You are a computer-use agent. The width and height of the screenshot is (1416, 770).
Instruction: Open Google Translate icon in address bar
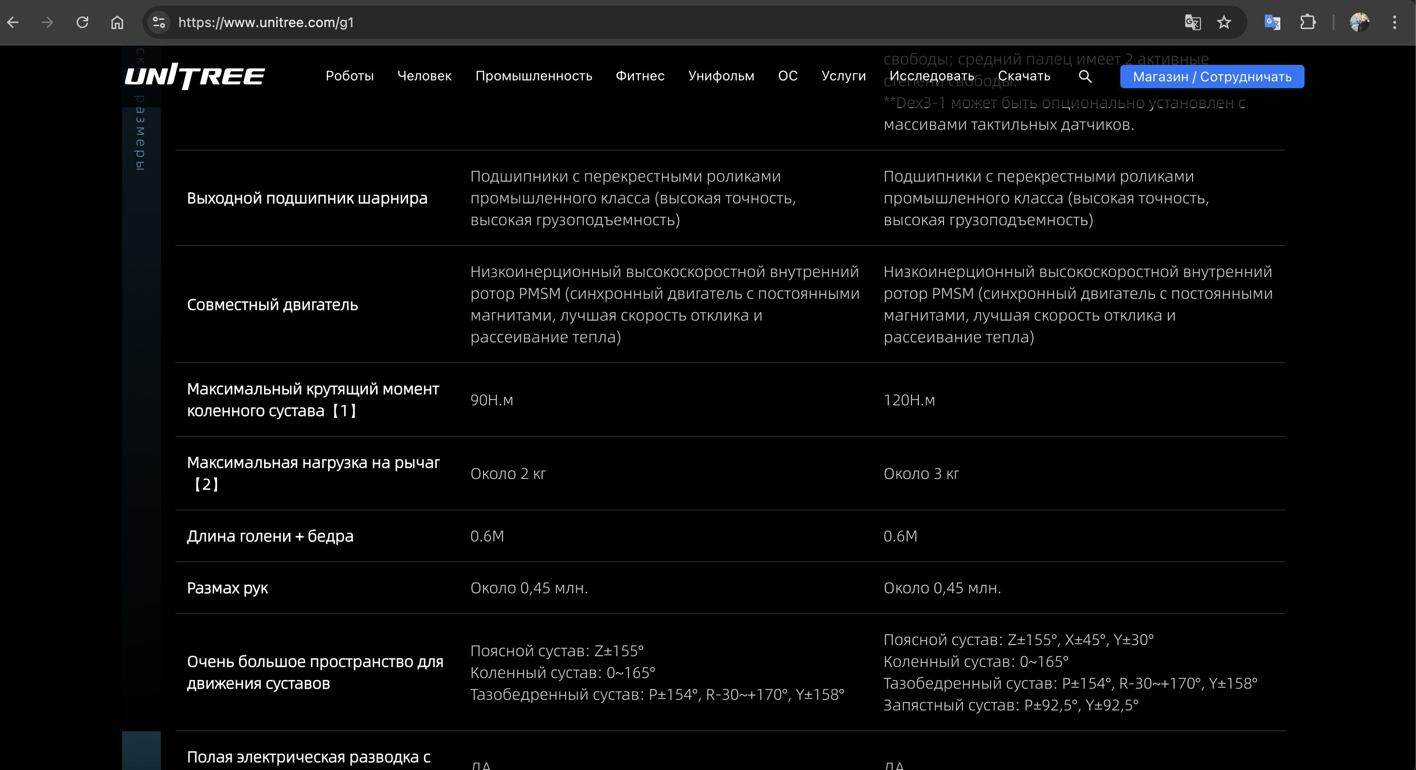(1192, 22)
